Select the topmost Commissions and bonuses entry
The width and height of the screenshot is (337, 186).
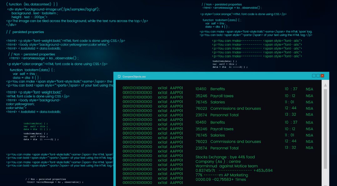pos(235,109)
